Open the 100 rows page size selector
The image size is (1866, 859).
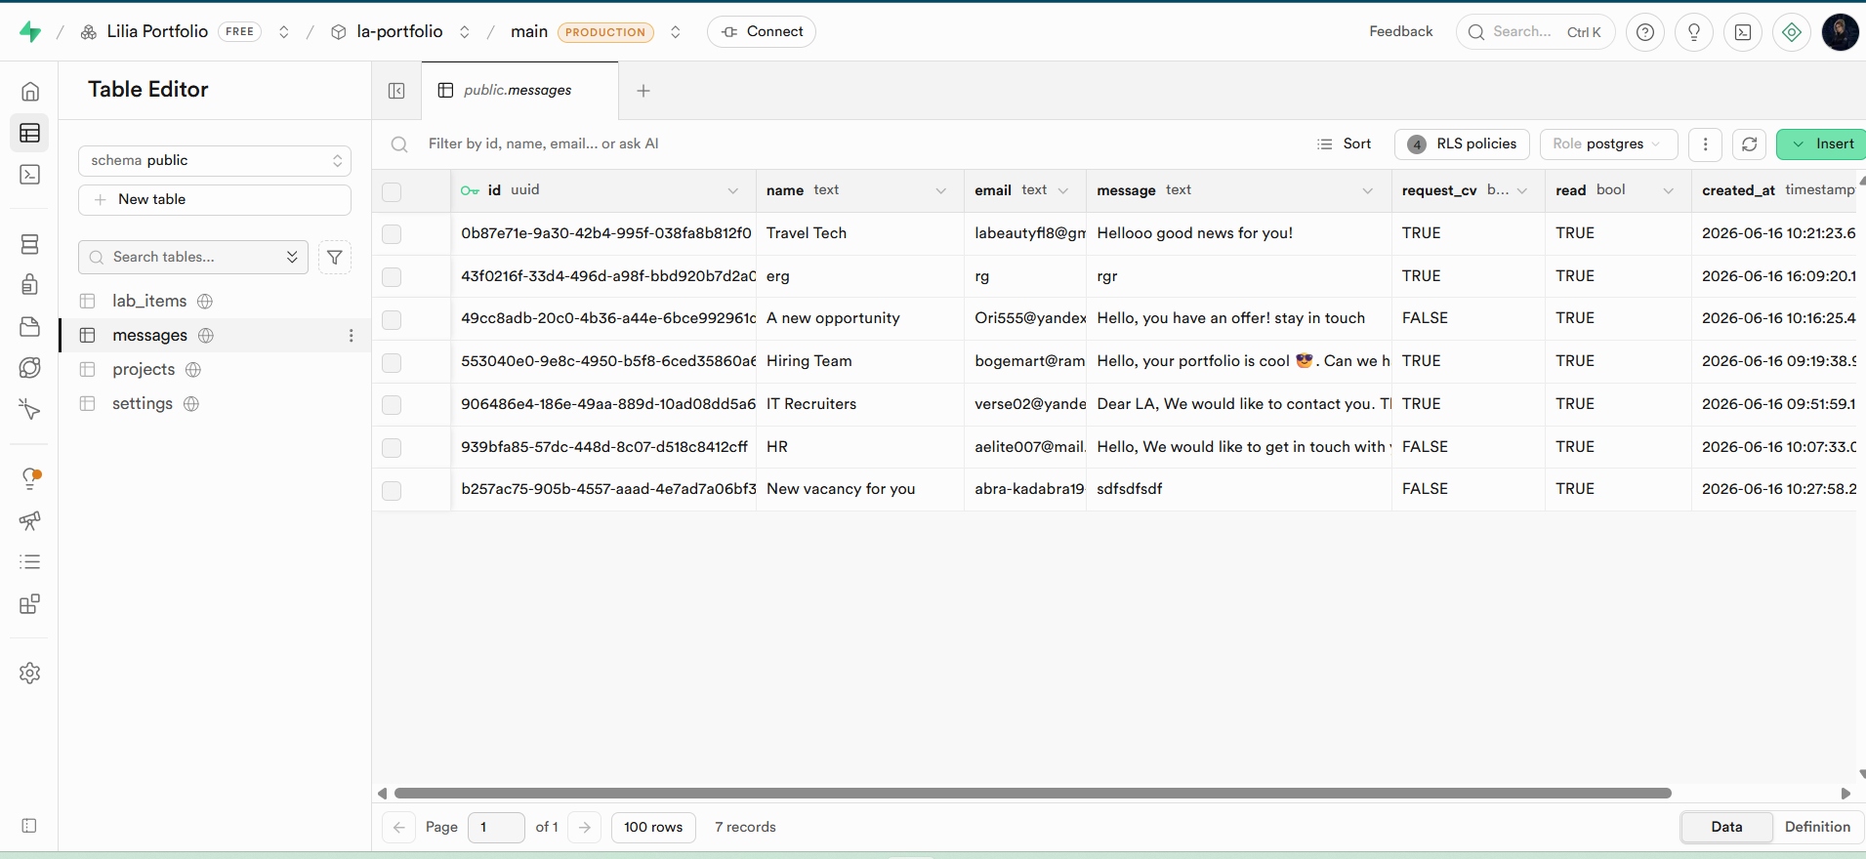[x=653, y=828]
